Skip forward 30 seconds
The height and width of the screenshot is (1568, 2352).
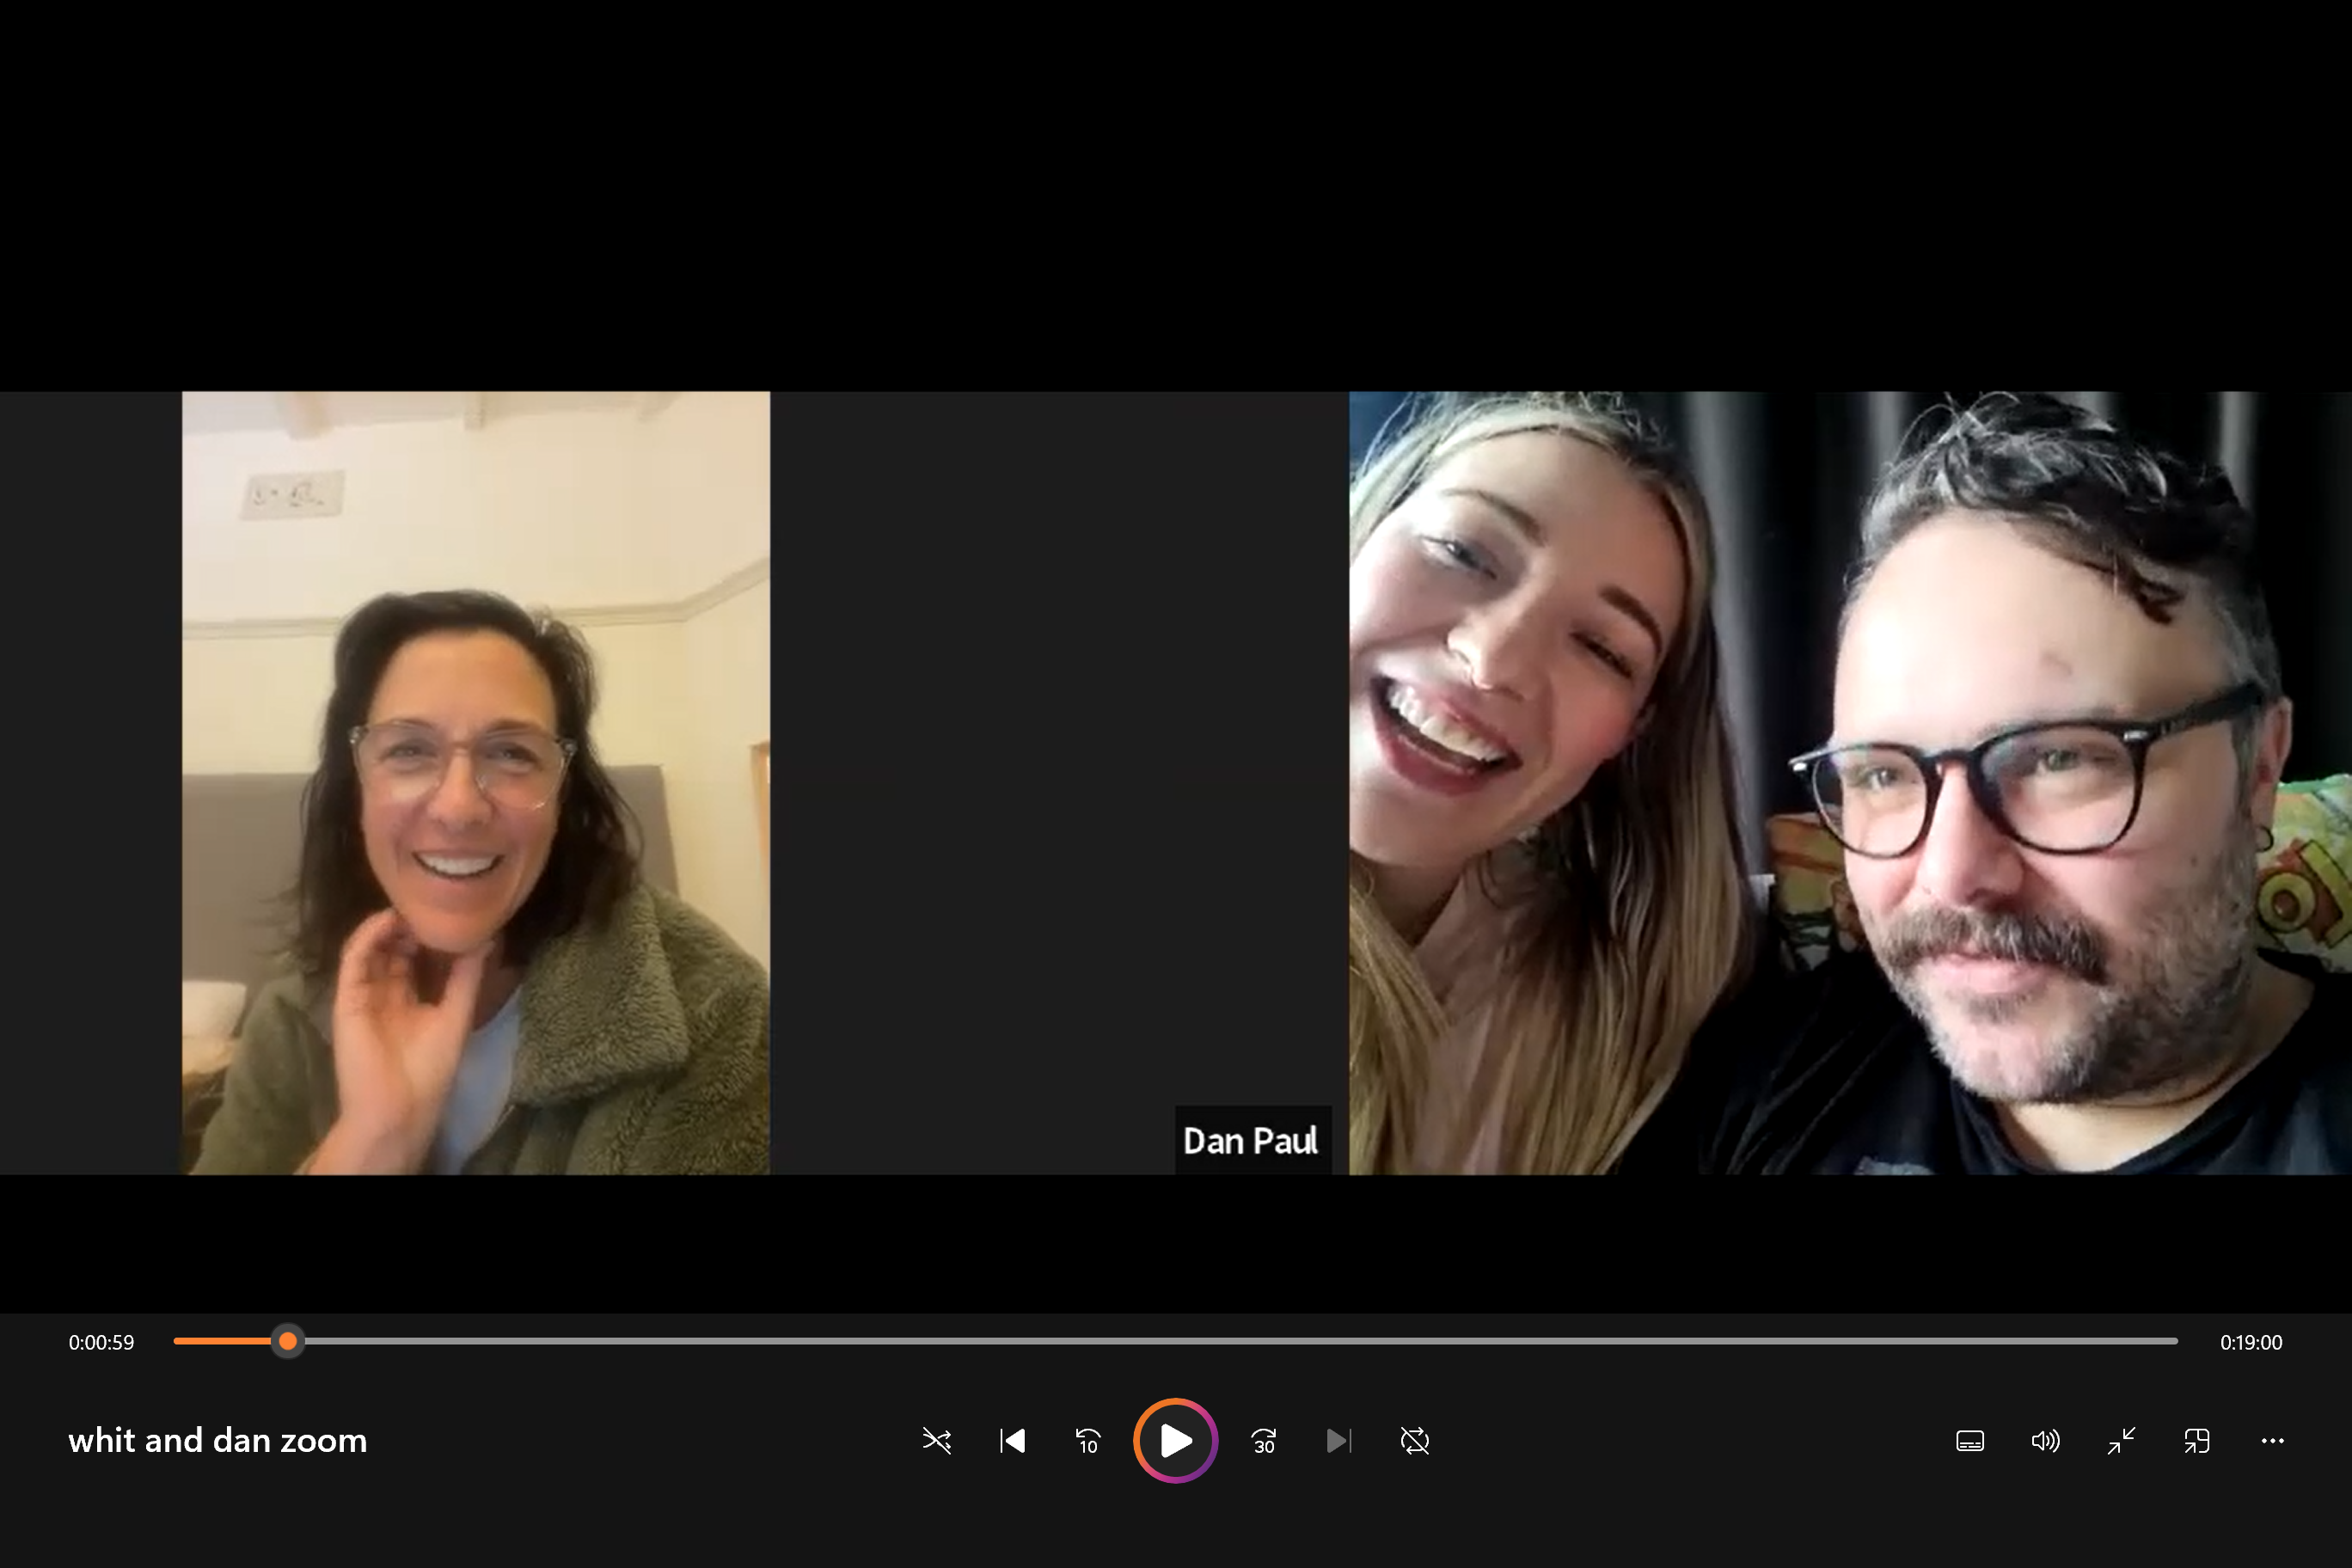coord(1264,1440)
